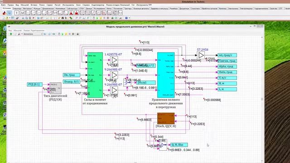This screenshot has height=163, width=290.
Task: Select the time 't' source block icon
Action: [x=17, y=13]
